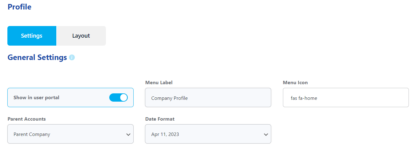Click the Menu Icon field caption

tap(295, 83)
